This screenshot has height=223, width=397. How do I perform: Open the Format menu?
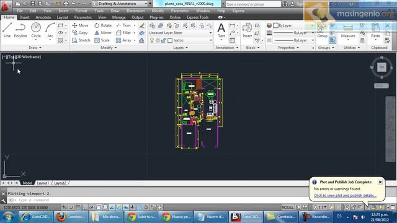pos(81,11)
